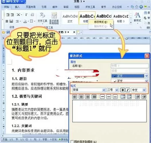The image size is (151, 143).
Task: Click increase paragraph spacing icon in dialog
Action: (x=123, y=97)
